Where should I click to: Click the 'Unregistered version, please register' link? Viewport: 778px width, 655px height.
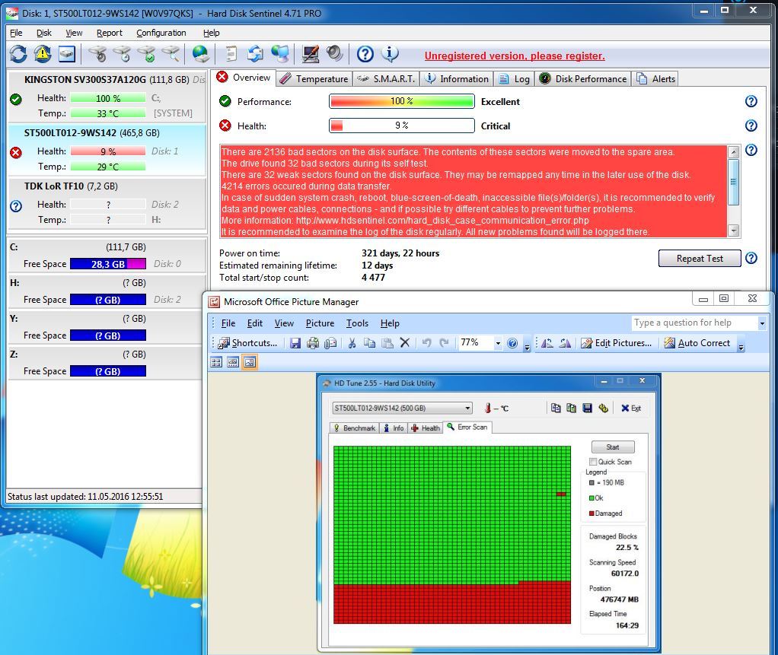515,56
